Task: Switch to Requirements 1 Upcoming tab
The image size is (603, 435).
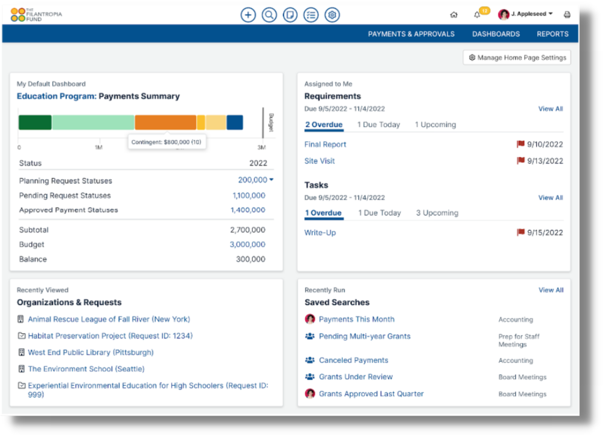Action: [x=435, y=125]
